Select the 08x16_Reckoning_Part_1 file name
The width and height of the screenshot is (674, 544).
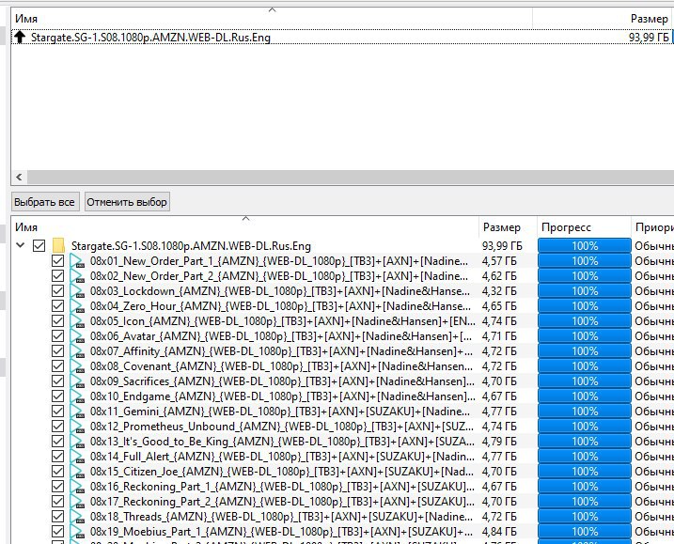(x=282, y=487)
